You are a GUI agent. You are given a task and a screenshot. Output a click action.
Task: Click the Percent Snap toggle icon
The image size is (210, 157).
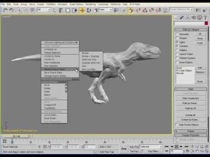(x=151, y=10)
